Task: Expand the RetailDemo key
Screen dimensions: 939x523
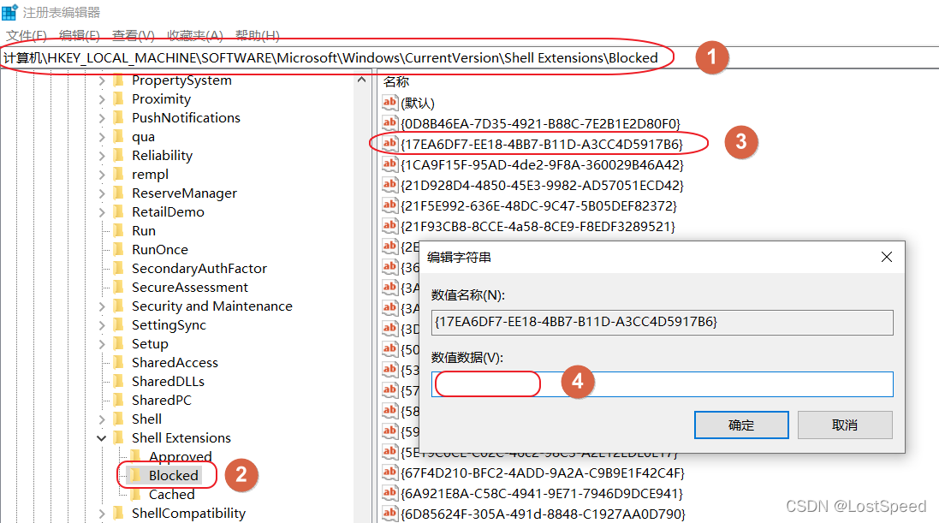Action: (101, 212)
